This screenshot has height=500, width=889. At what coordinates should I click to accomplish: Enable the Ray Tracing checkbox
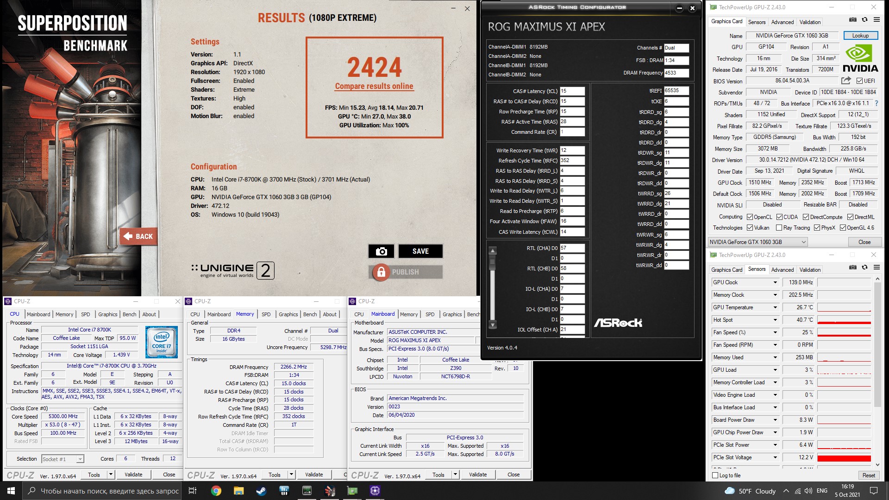779,228
